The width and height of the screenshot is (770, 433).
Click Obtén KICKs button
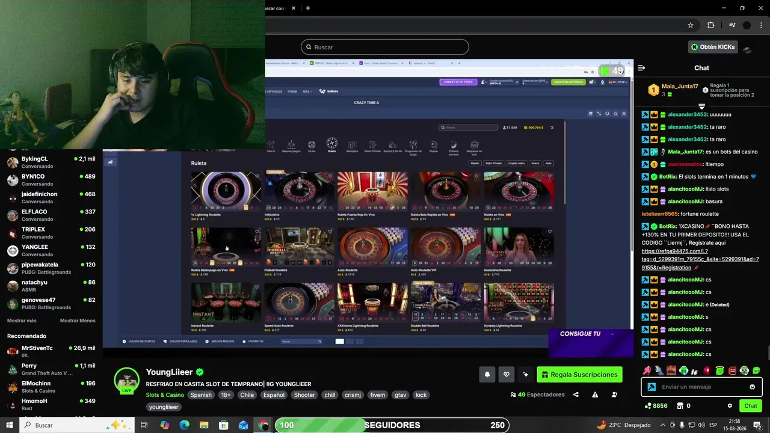[x=713, y=47]
